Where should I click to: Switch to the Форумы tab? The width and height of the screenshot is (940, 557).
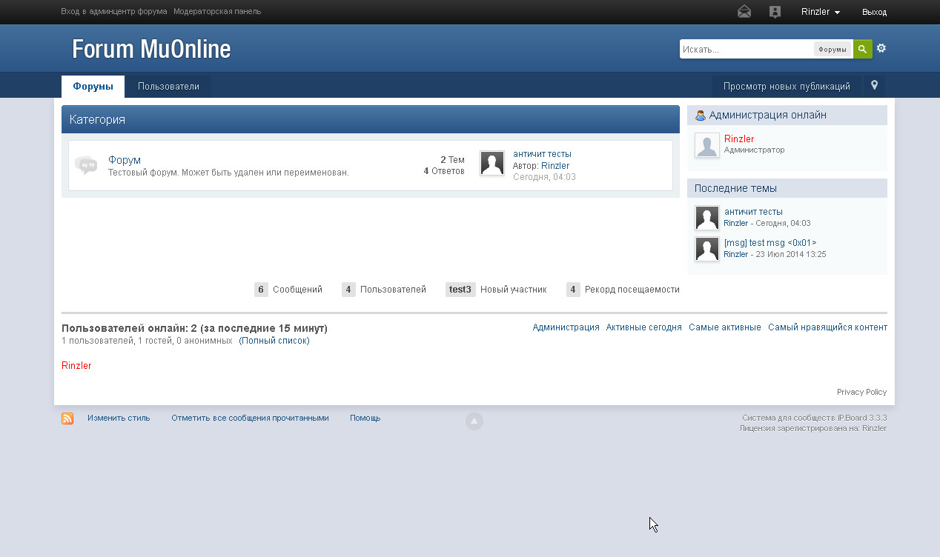point(93,87)
